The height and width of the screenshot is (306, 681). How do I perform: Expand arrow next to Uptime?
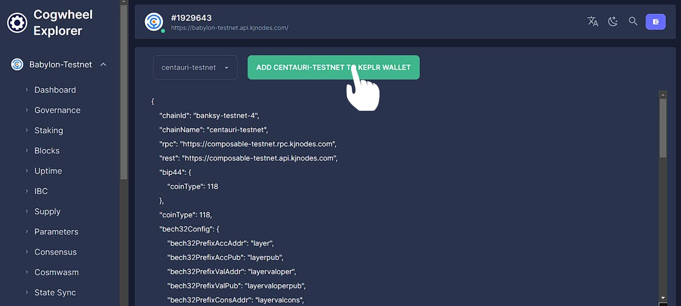coord(27,171)
